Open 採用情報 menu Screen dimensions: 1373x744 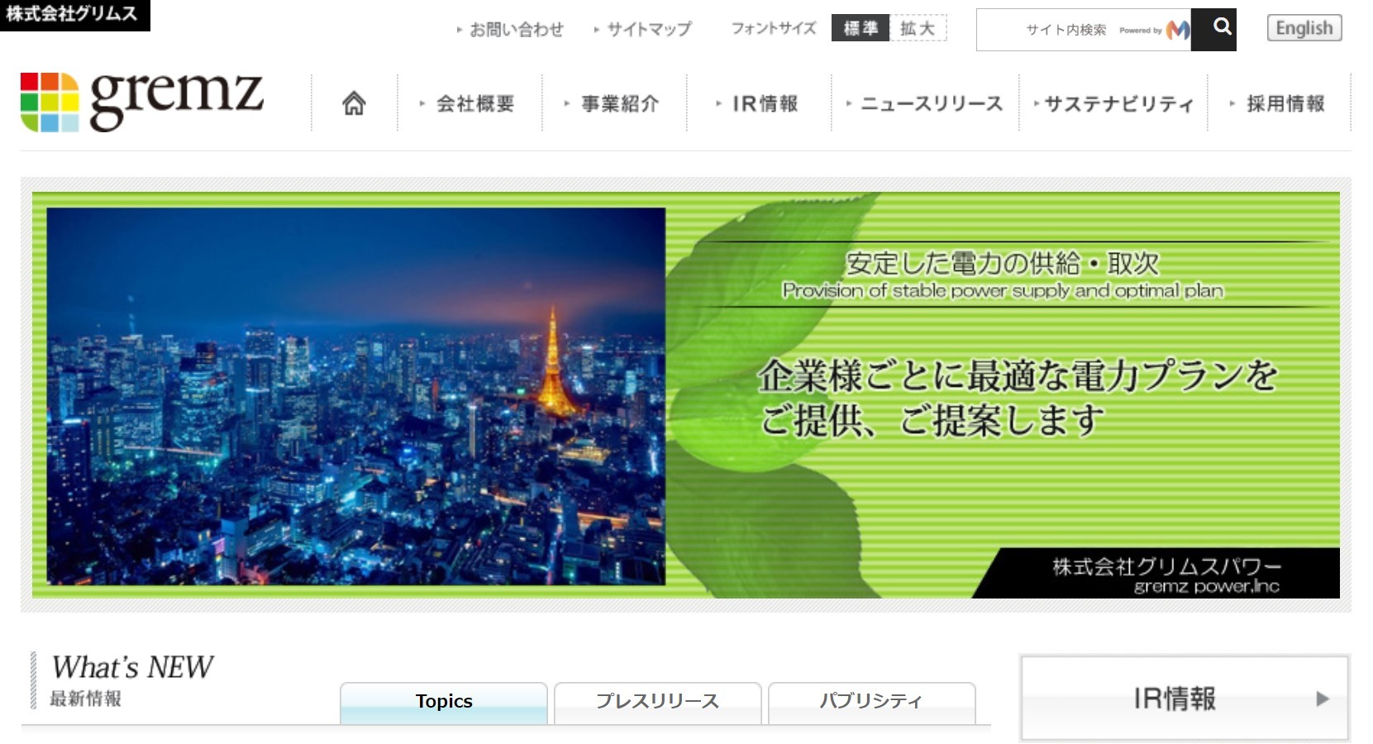tap(1278, 103)
